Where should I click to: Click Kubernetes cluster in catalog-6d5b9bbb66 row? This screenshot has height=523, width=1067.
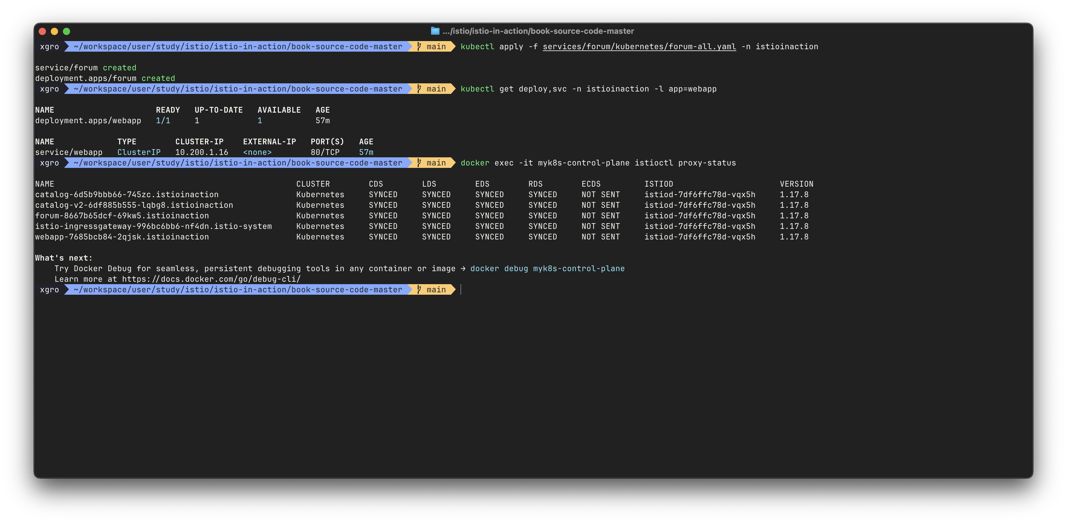coord(320,194)
